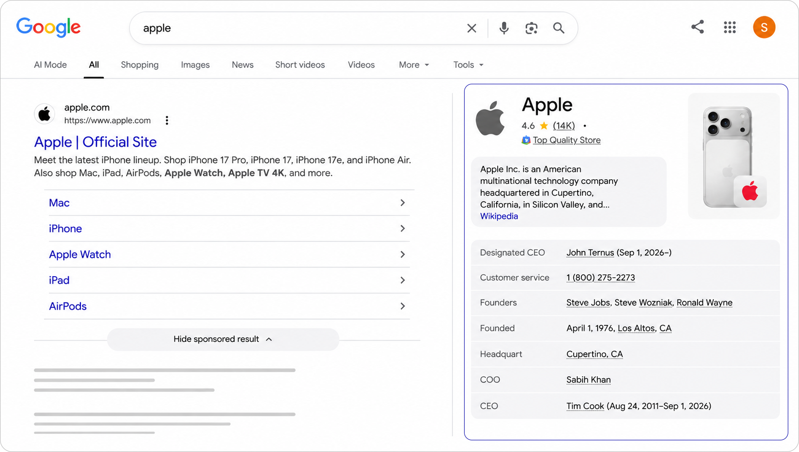
Task: Click the chevron on the iPhone row
Action: 402,228
